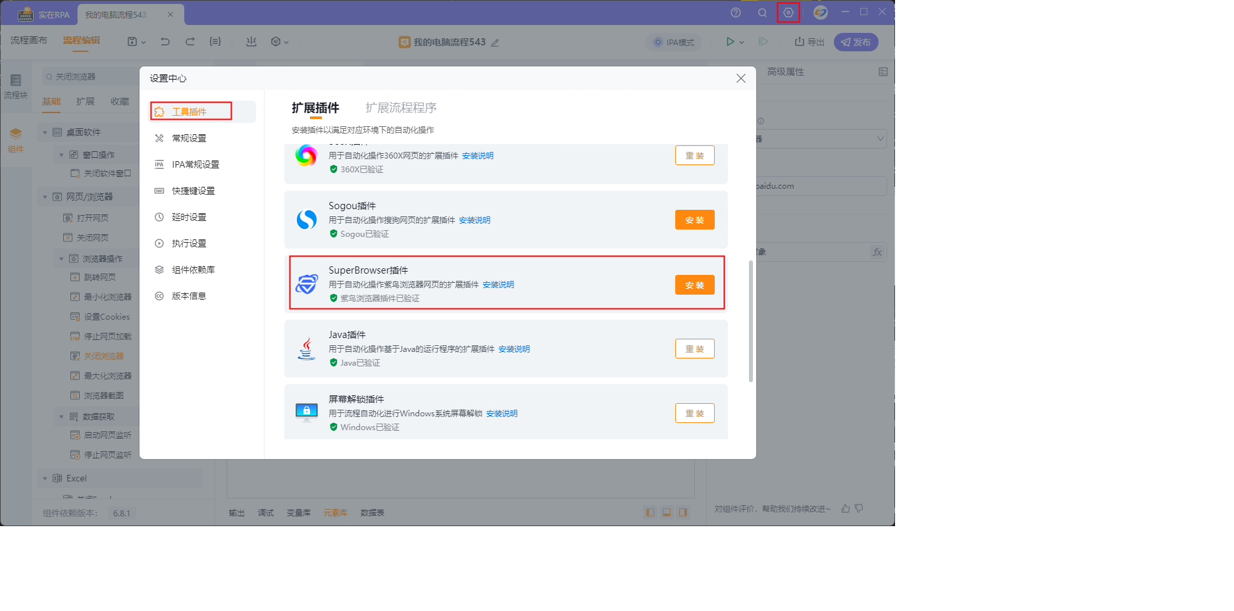The image size is (1234, 611).
Task: Switch to 扩展流程程序 tab
Action: point(401,108)
